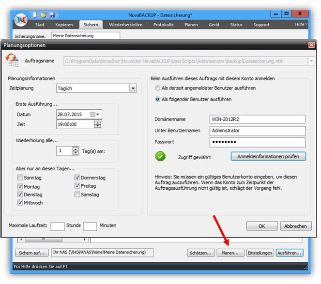
Task: Click the resize grip in status bar
Action: coord(306,267)
